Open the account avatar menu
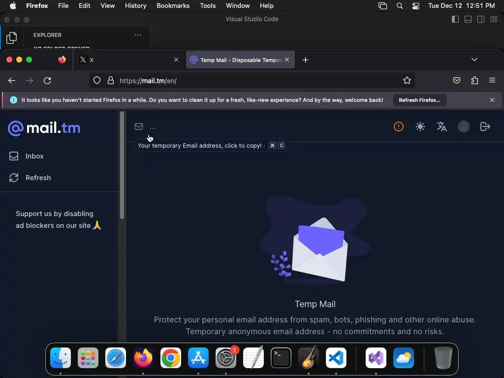504x378 pixels. click(464, 126)
